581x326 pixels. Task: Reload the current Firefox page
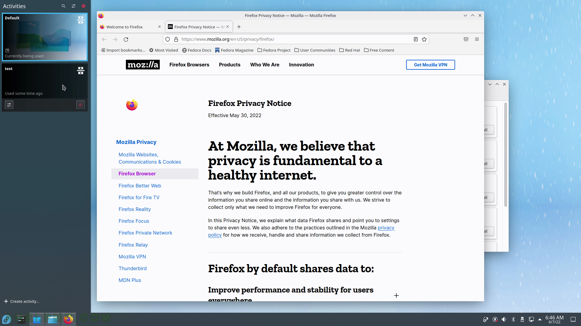[x=126, y=39]
